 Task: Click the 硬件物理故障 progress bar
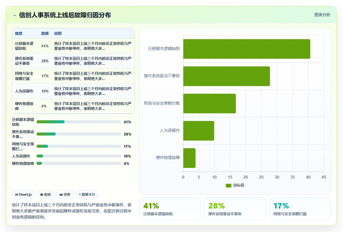click(x=79, y=164)
